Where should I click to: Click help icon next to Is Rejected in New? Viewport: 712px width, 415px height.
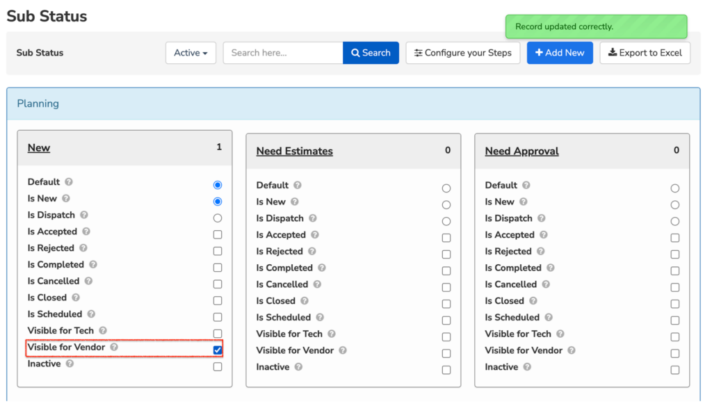(x=83, y=248)
